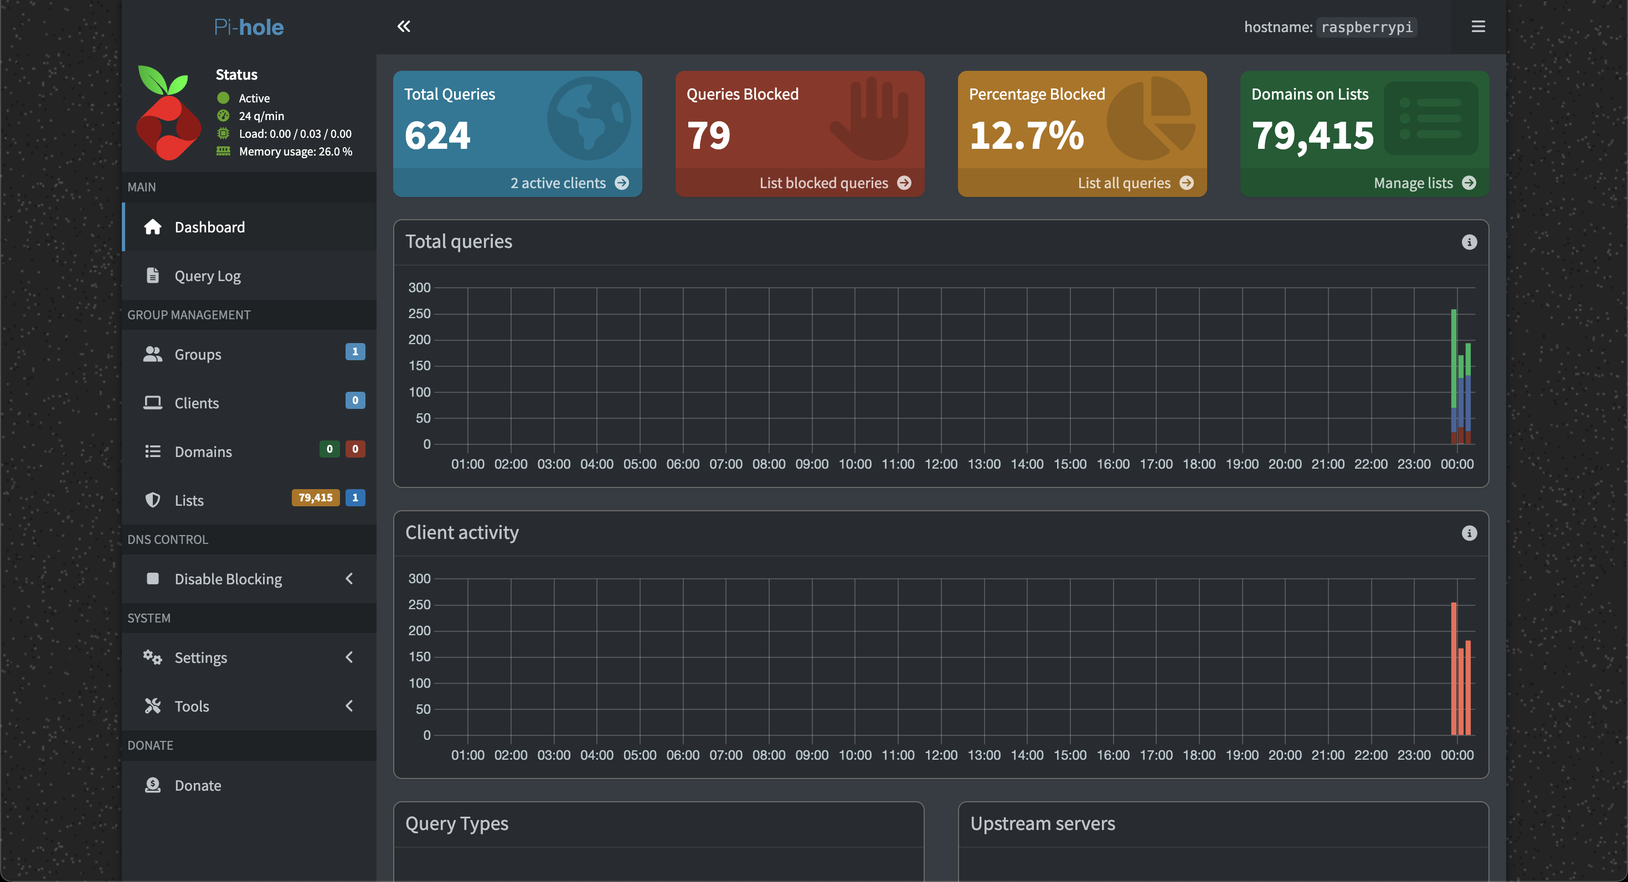1628x882 pixels.
Task: Open the 2 active clients link
Action: click(x=558, y=183)
